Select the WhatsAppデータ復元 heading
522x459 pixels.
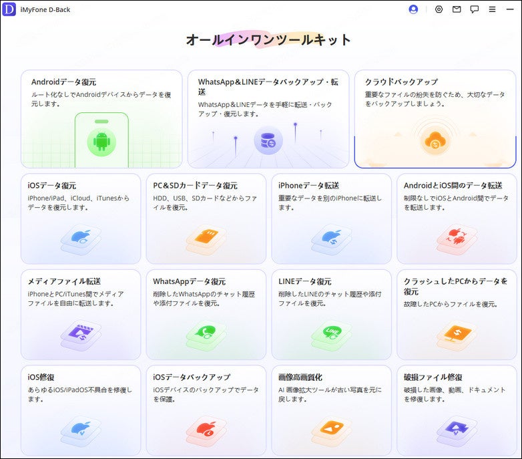tap(189, 281)
